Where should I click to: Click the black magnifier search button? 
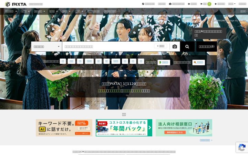tap(187, 46)
